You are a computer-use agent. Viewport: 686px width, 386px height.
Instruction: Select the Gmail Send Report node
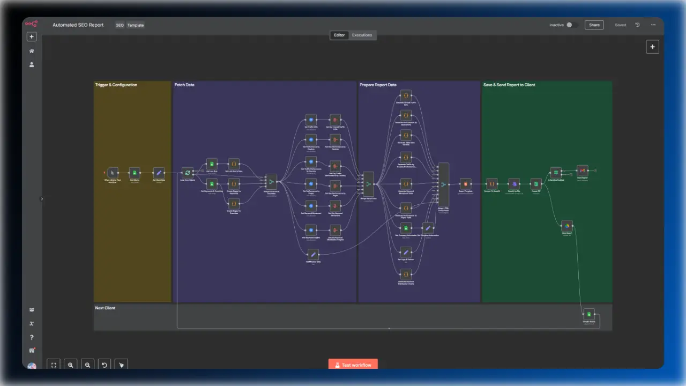(x=583, y=170)
